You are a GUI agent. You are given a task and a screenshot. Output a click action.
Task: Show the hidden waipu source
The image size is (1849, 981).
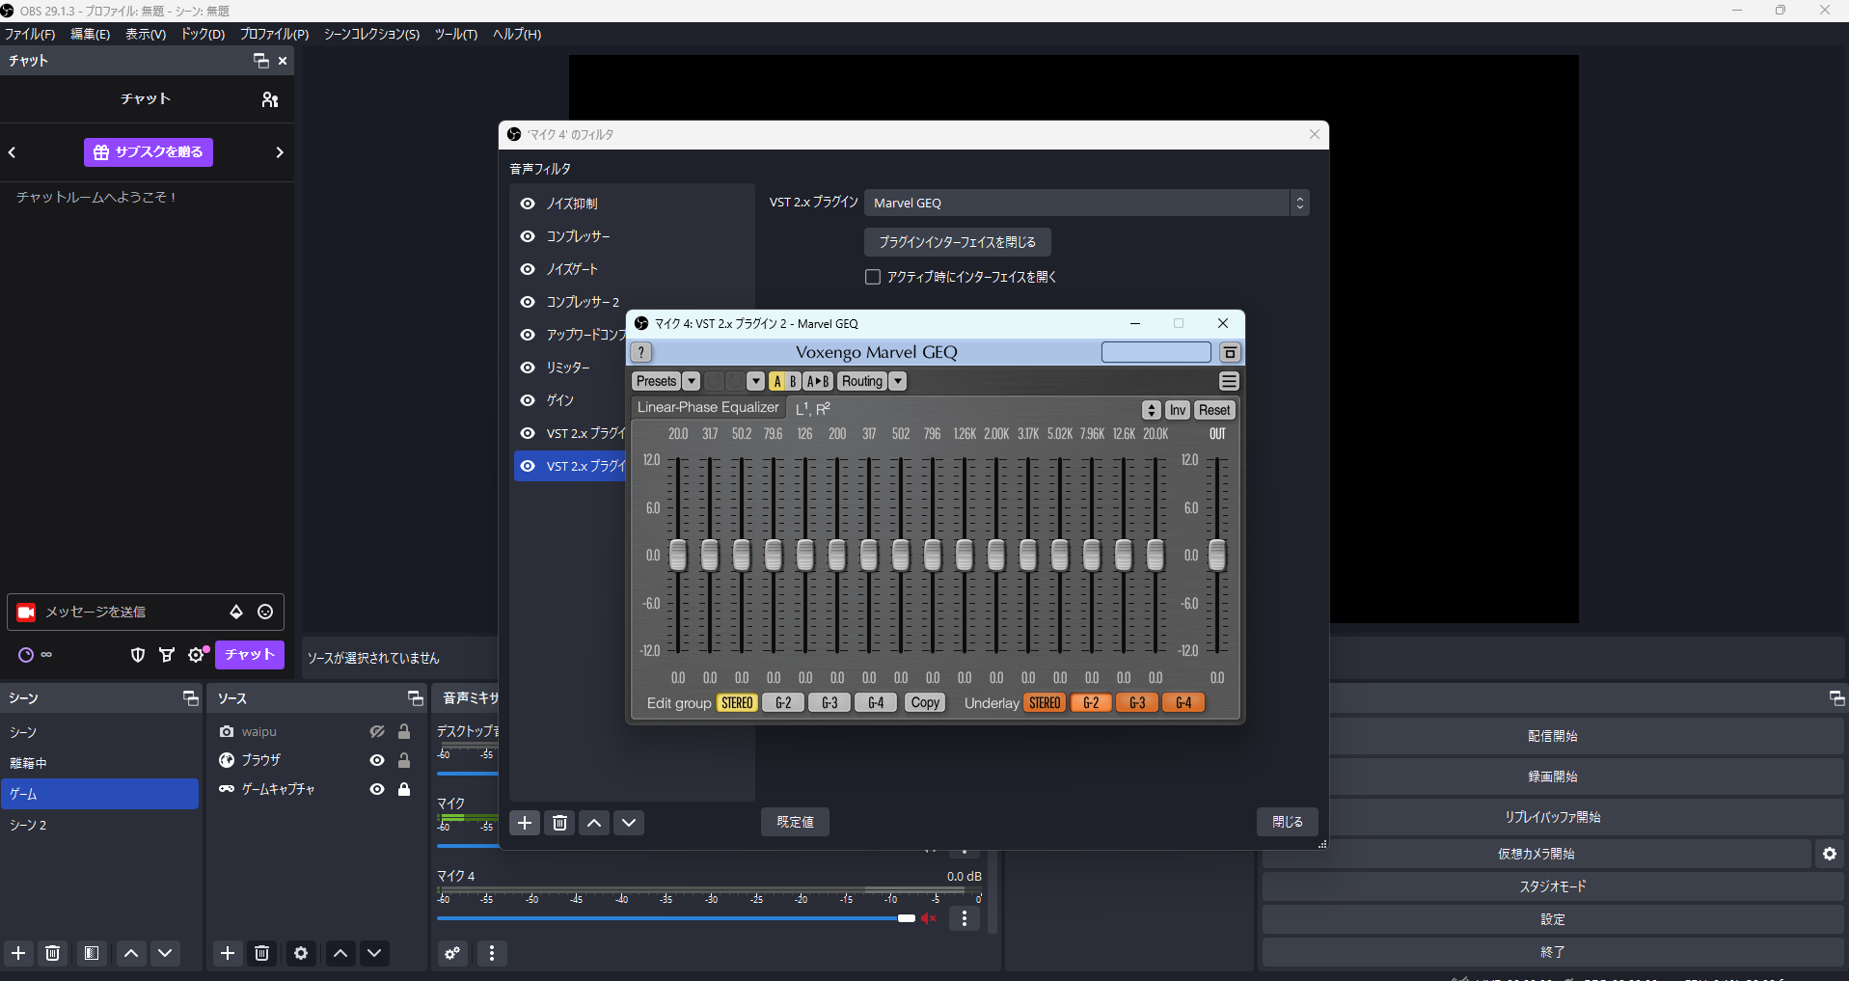point(377,732)
